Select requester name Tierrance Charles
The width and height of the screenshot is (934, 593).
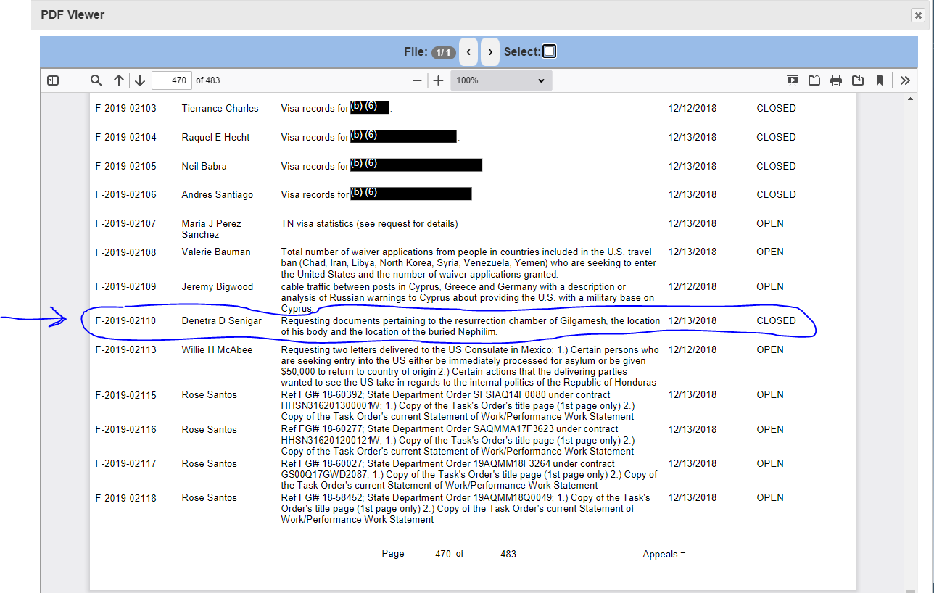pos(220,109)
